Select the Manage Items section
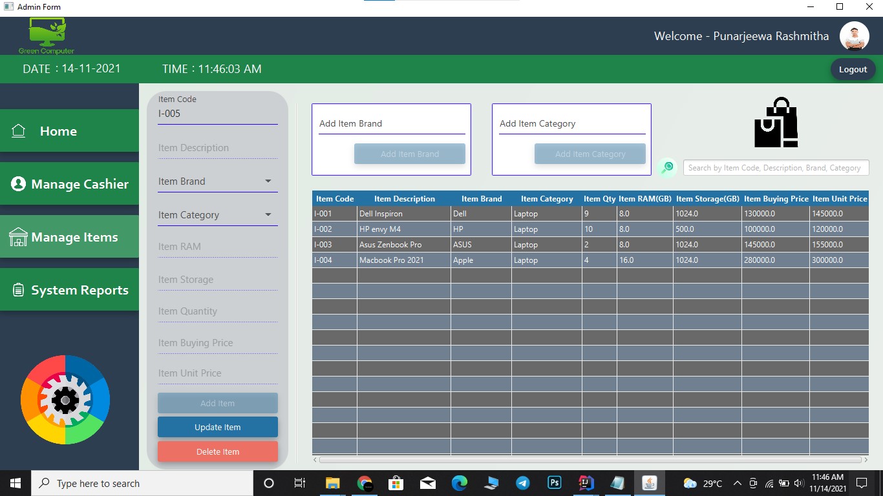 [x=69, y=236]
